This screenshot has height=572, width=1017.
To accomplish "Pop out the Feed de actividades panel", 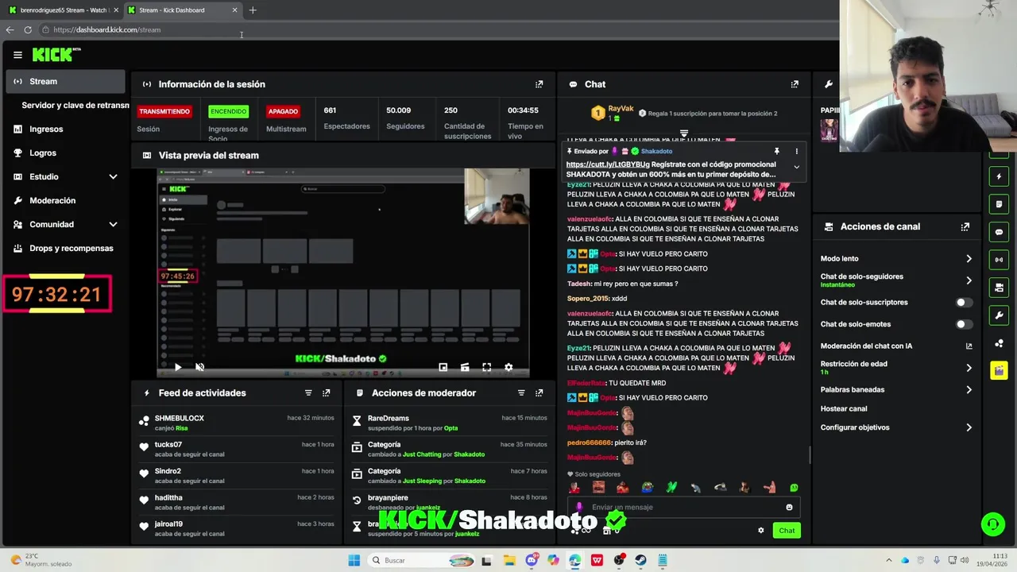I will 327,393.
